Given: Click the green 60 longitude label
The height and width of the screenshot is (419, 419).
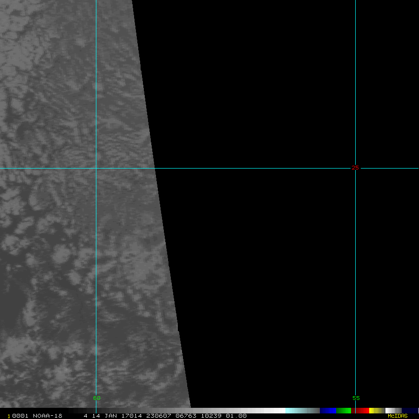Looking at the screenshot, I should (x=96, y=398).
